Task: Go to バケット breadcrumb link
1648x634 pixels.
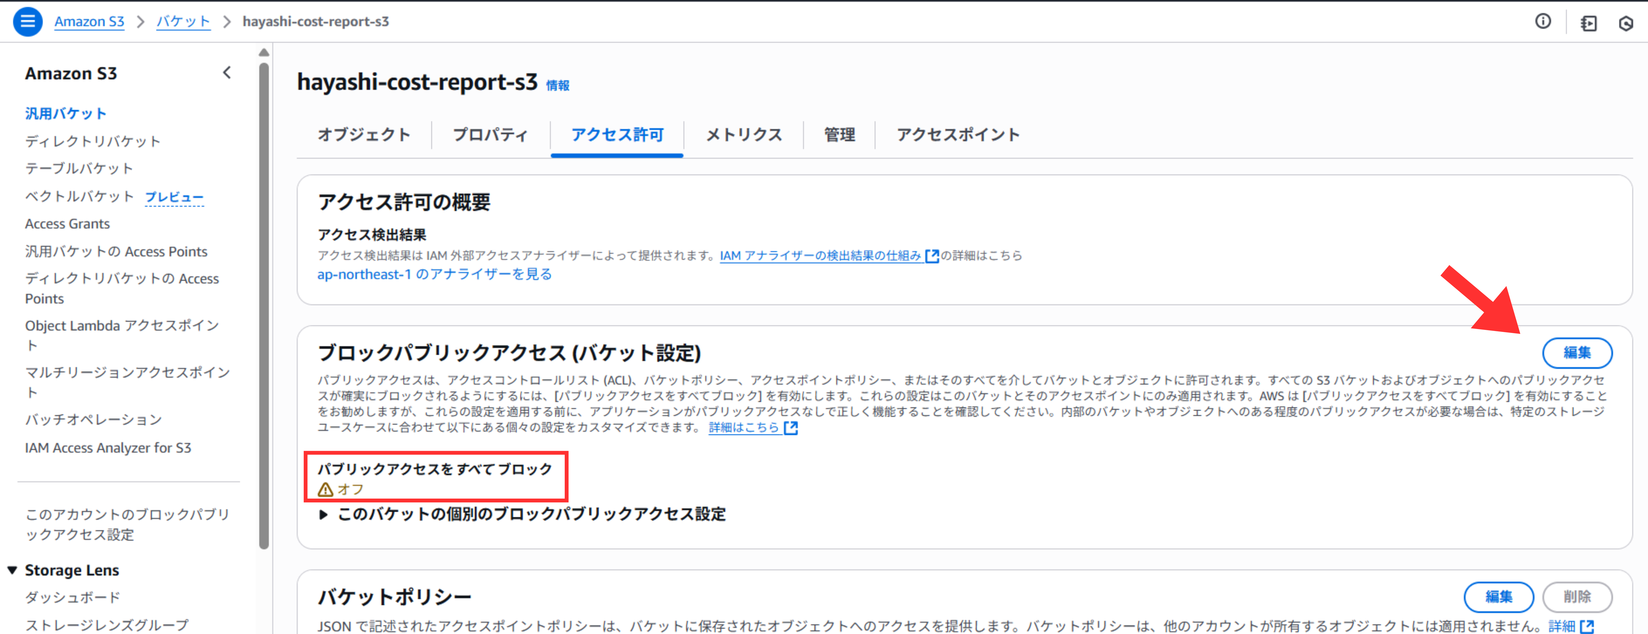Action: coord(183,22)
